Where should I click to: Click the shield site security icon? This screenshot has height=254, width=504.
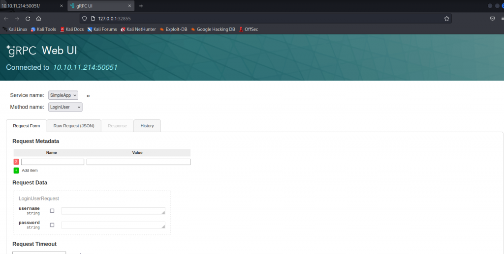[x=85, y=18]
